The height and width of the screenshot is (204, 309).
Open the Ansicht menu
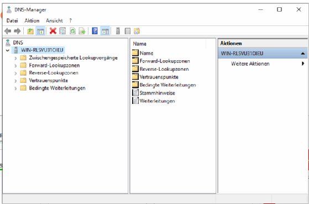[54, 20]
